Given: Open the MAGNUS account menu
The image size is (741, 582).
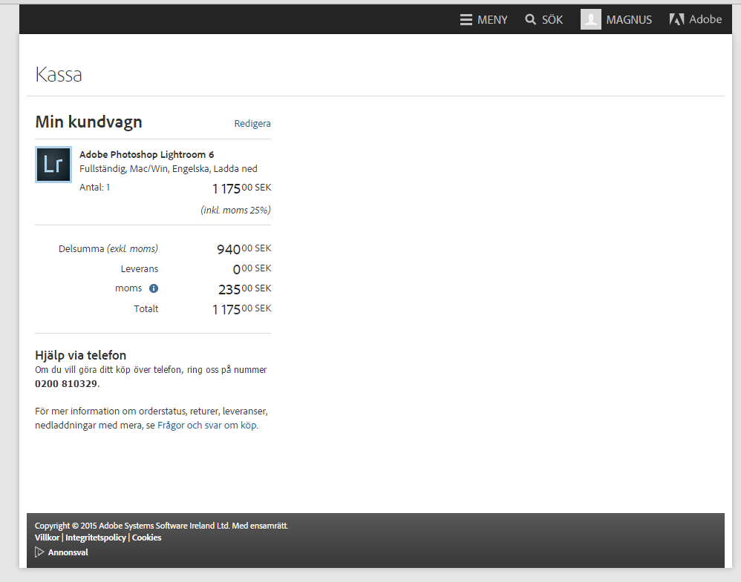Looking at the screenshot, I should click(x=629, y=20).
